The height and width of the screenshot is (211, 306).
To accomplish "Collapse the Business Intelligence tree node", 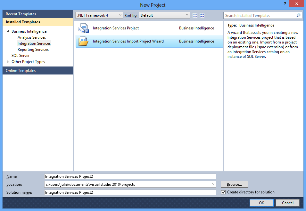I will click(8, 31).
